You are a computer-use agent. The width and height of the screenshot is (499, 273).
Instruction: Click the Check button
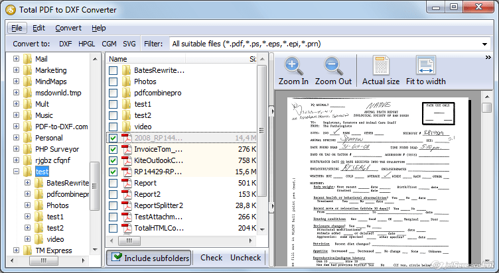click(x=211, y=258)
